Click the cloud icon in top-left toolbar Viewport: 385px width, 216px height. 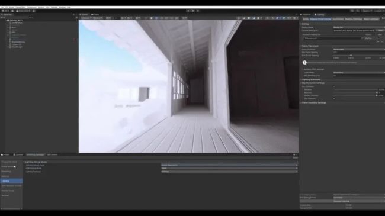[12, 11]
